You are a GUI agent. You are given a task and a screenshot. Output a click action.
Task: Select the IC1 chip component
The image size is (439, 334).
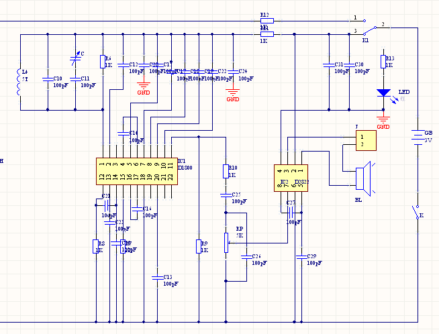coord(136,170)
